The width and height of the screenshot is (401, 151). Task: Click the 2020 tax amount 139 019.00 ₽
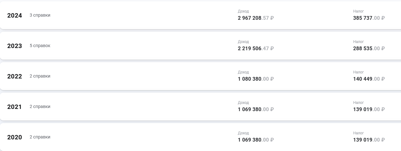[369, 140]
